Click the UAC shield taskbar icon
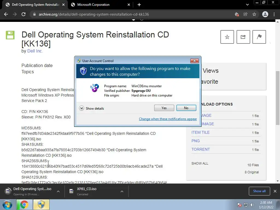Screen dimensions: 280x210 [x=41, y=205]
